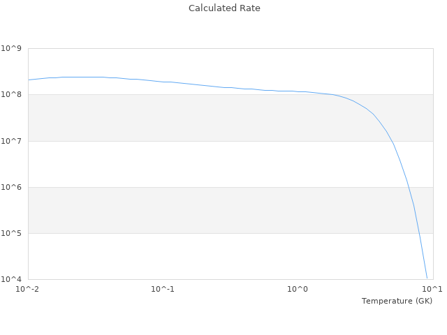Click the blue curve above 10^-1
This screenshot has height=335, width=447.
(163, 82)
